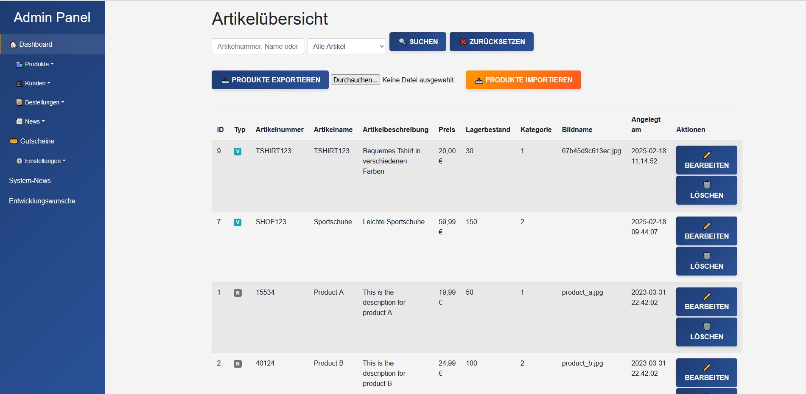Click the Durchsuchen file browse button
Screen dimensions: 806x394
[x=355, y=80]
